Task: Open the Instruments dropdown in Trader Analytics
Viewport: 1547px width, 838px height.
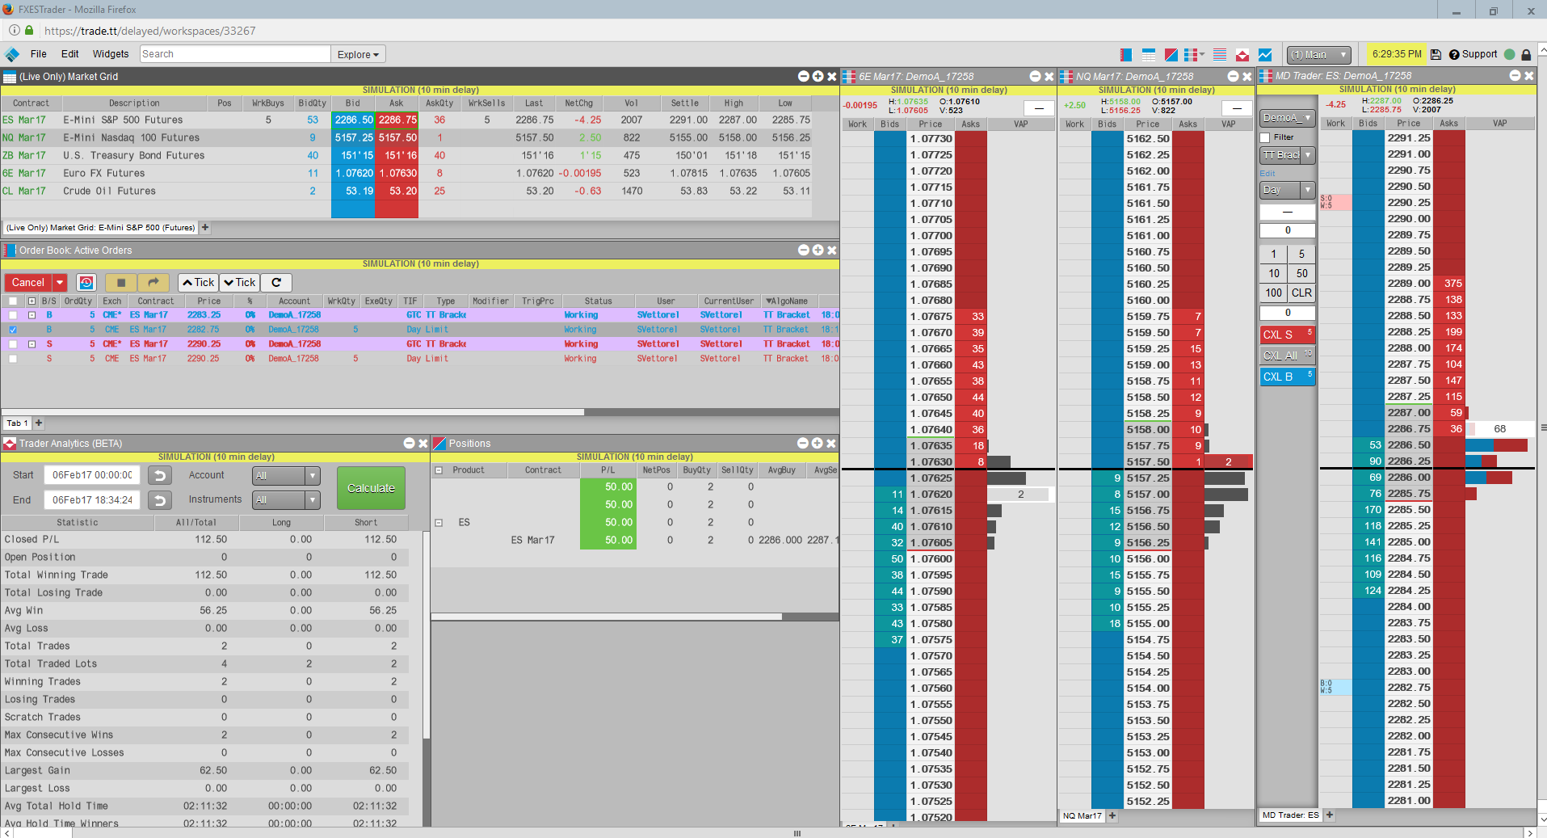Action: tap(286, 500)
